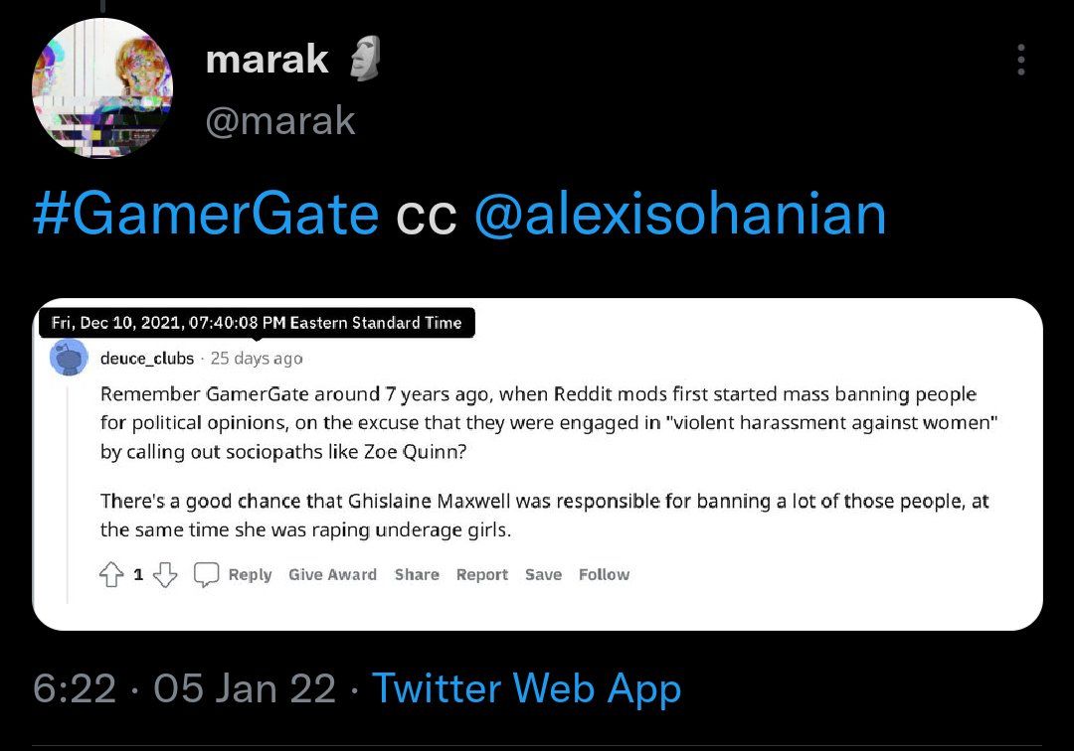Image resolution: width=1074 pixels, height=751 pixels.
Task: Select Give Award on the comment
Action: point(333,574)
